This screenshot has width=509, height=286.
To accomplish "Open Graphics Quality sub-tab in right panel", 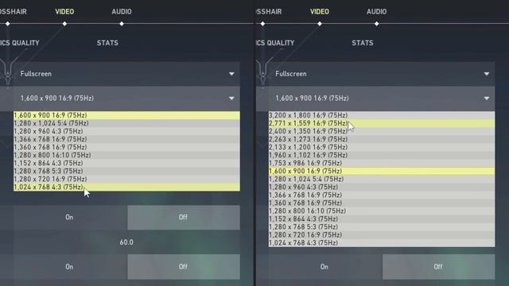I will point(275,43).
